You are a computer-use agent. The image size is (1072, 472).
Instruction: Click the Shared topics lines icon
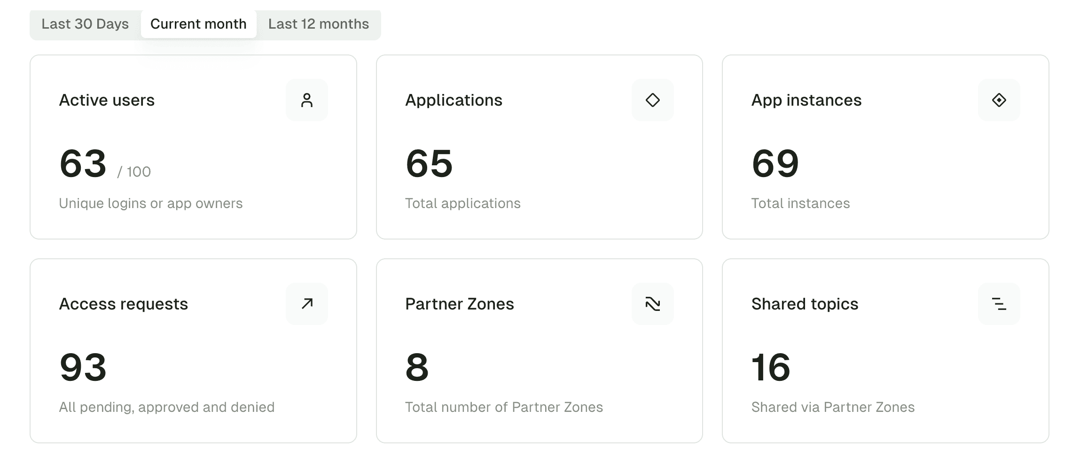click(x=999, y=304)
